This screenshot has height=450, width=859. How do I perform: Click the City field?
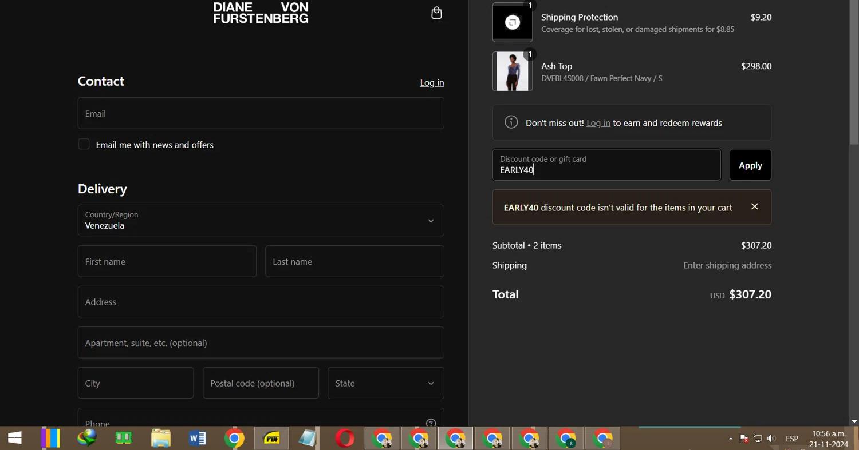click(136, 383)
